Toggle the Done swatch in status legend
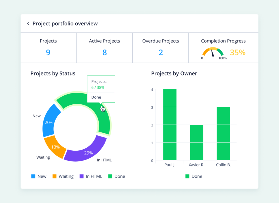The image size is (279, 203). pos(110,176)
